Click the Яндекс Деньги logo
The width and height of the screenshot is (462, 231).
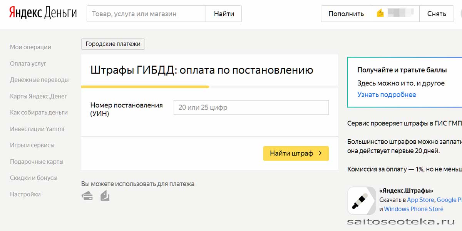(x=43, y=13)
